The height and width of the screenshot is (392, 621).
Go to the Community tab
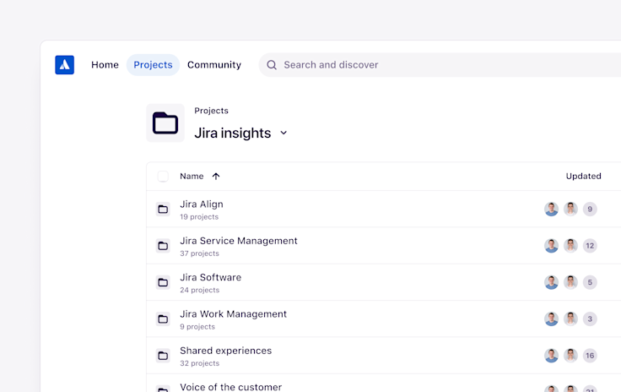pyautogui.click(x=214, y=65)
